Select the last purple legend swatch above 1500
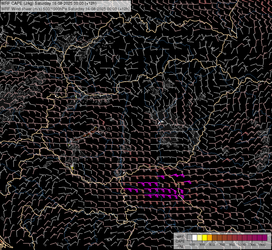 point(265,237)
